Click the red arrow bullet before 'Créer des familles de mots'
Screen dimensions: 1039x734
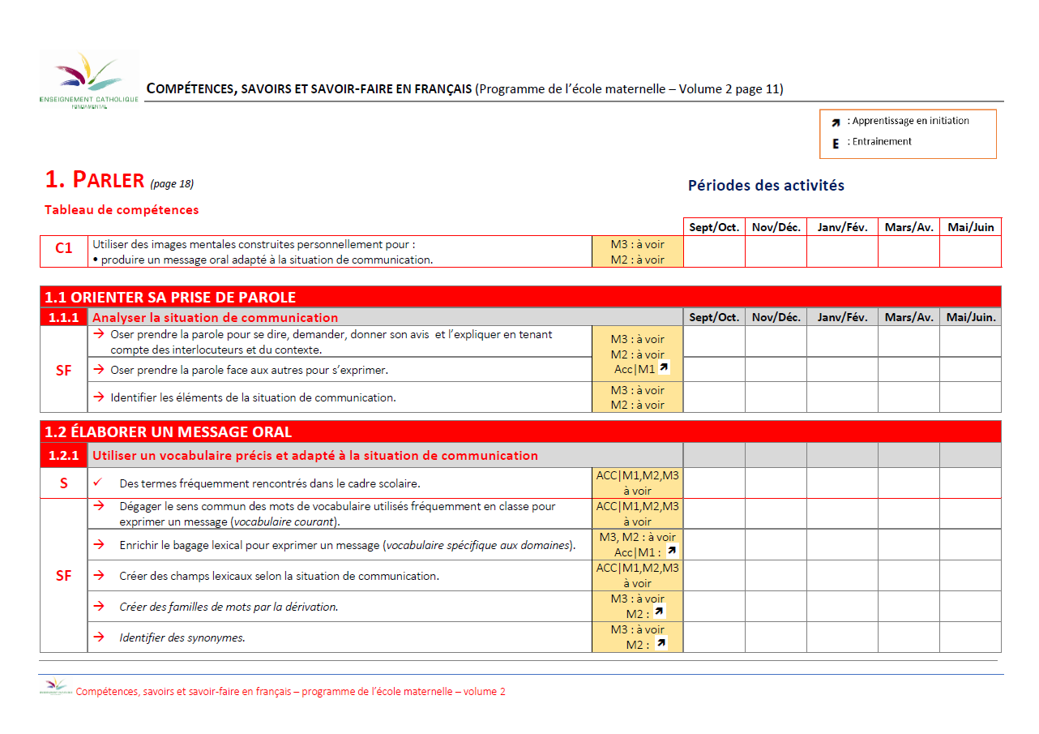point(99,606)
